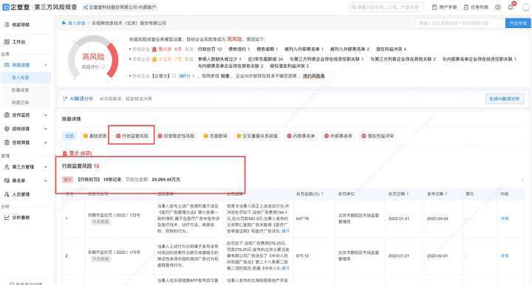Expand the 招标排查 sidebar chevron

coord(46,128)
